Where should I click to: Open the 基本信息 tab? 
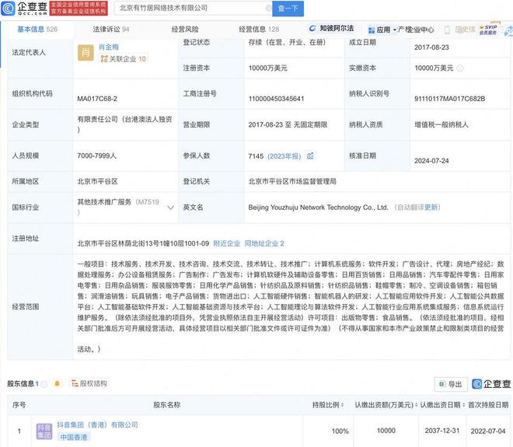click(x=37, y=30)
